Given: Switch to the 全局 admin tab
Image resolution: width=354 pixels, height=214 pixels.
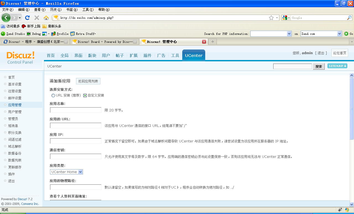Looking at the screenshot, I should coord(64,55).
